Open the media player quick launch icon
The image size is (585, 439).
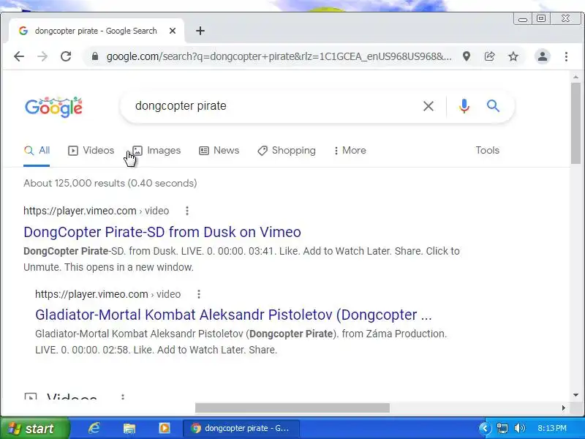point(164,428)
